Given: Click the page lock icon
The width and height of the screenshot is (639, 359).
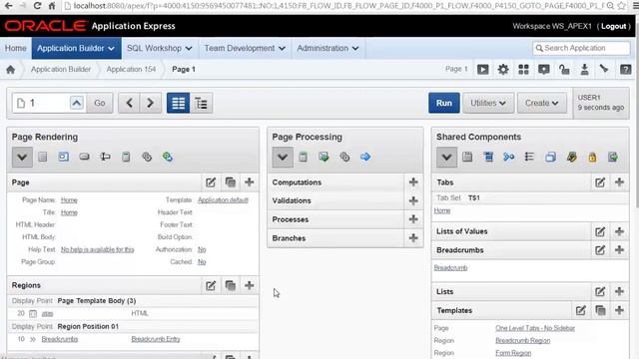Looking at the screenshot, I should pyautogui.click(x=564, y=70).
